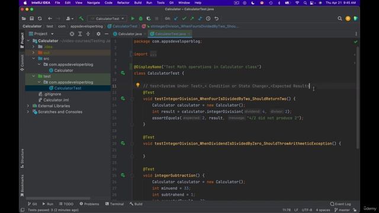The width and height of the screenshot is (379, 213).
Task: Run CalculatorTest with the green play icon
Action: pos(133,18)
